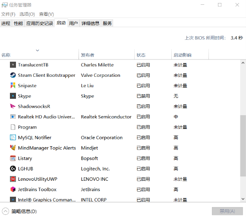246x217 pixels.
Task: Select the LenovoUtilityUWP icon
Action: [13, 179]
